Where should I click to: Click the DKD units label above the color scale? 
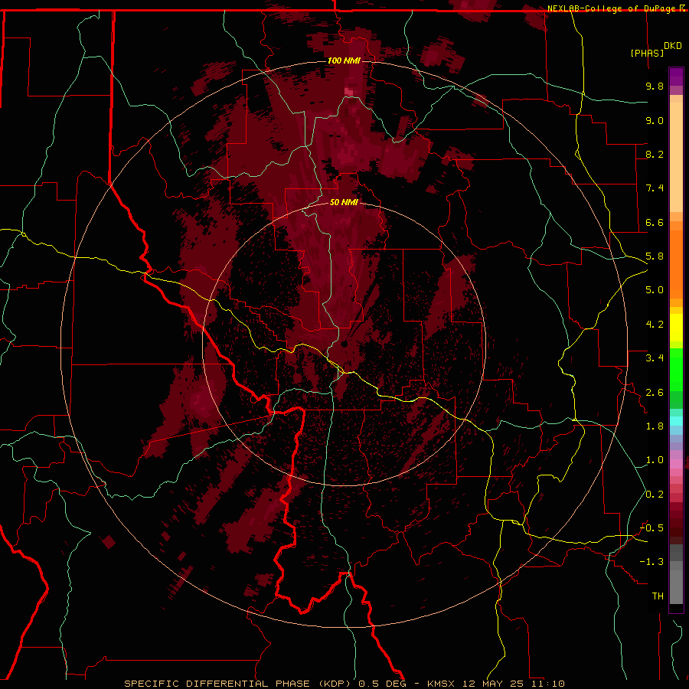pos(672,46)
